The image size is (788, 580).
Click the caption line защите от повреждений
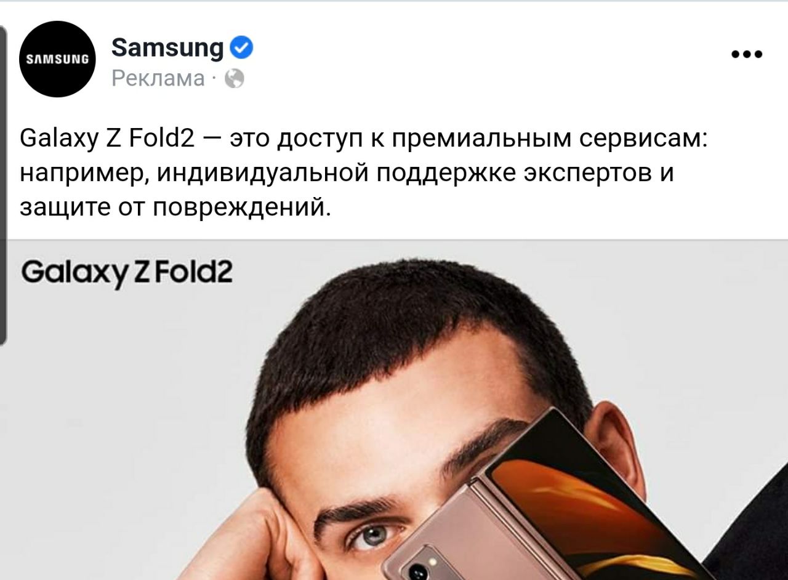(175, 207)
